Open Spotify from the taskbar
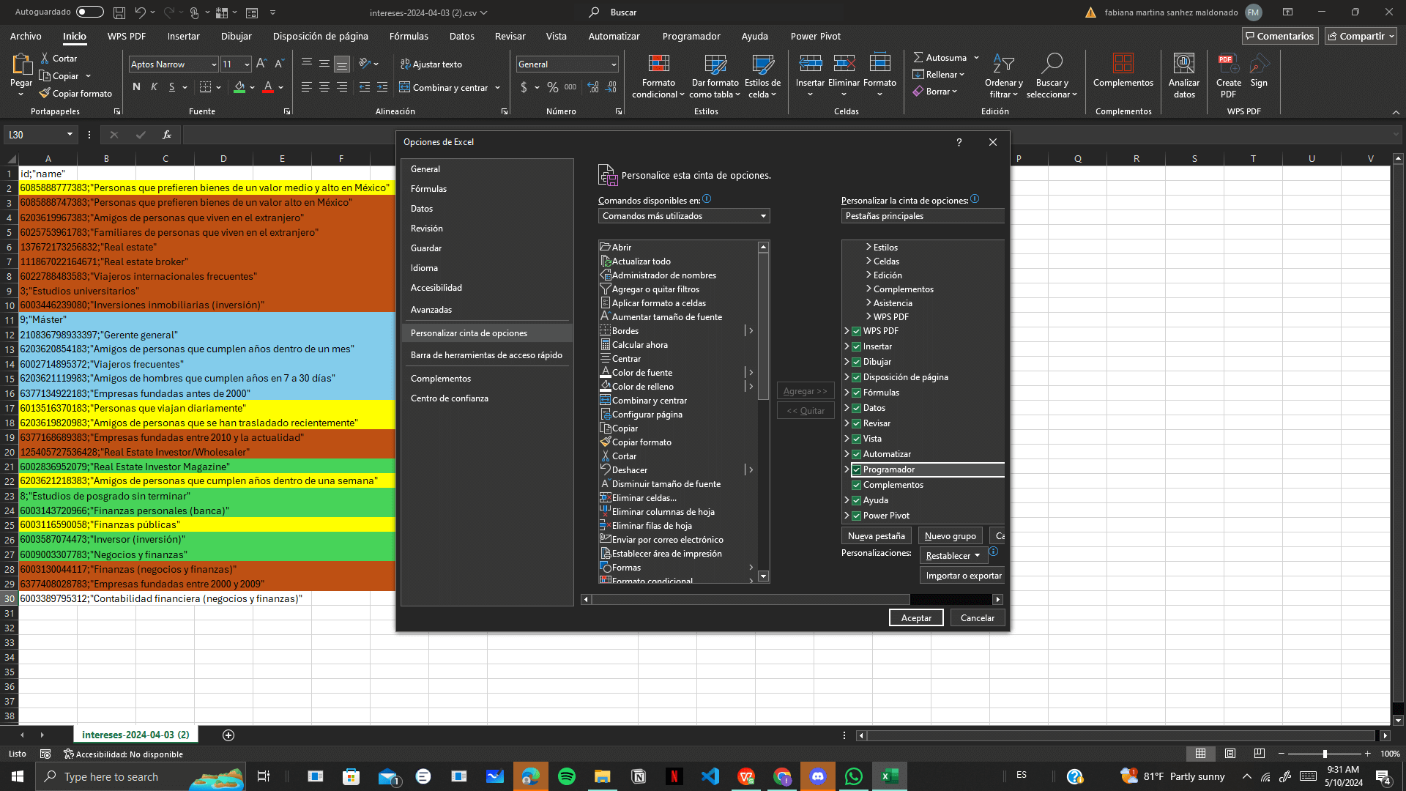 tap(566, 776)
